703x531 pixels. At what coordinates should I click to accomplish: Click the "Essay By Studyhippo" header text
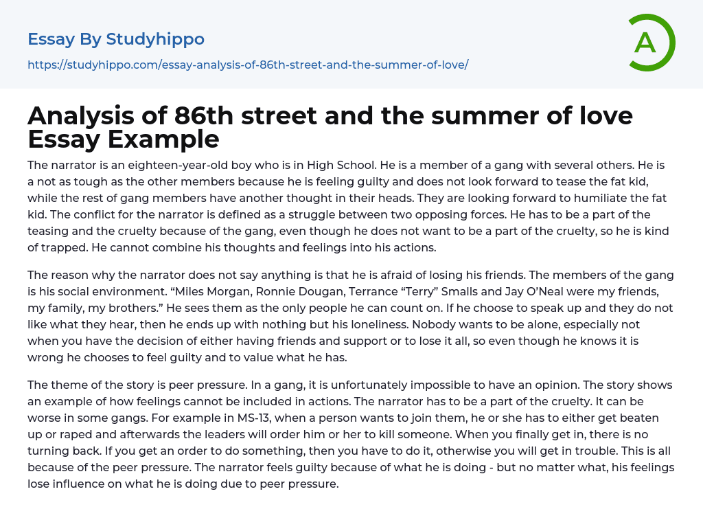[116, 39]
